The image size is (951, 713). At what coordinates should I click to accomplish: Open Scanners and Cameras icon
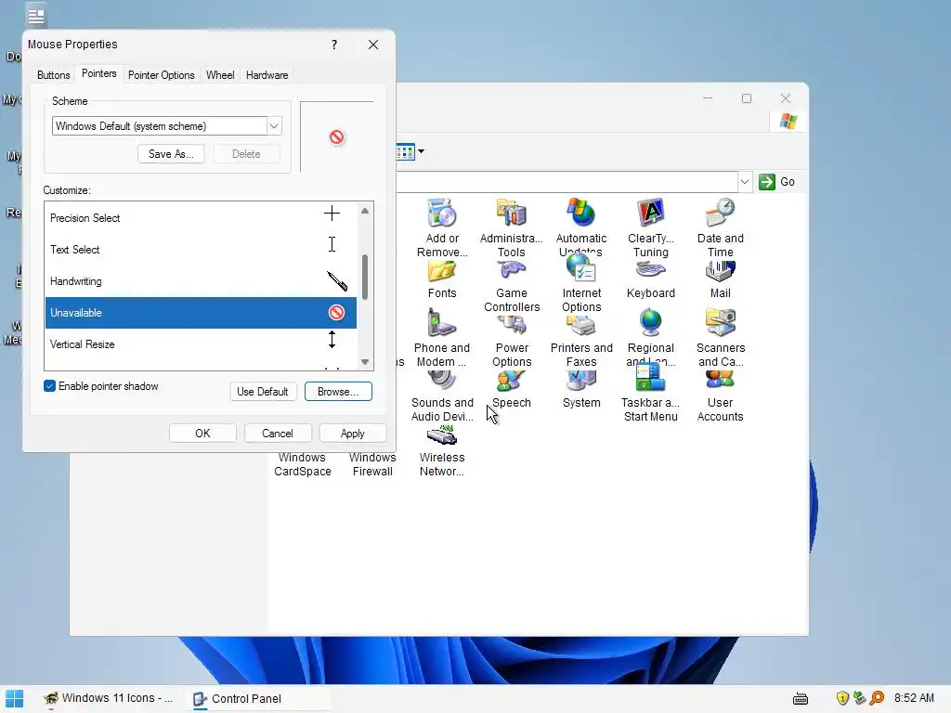click(720, 322)
